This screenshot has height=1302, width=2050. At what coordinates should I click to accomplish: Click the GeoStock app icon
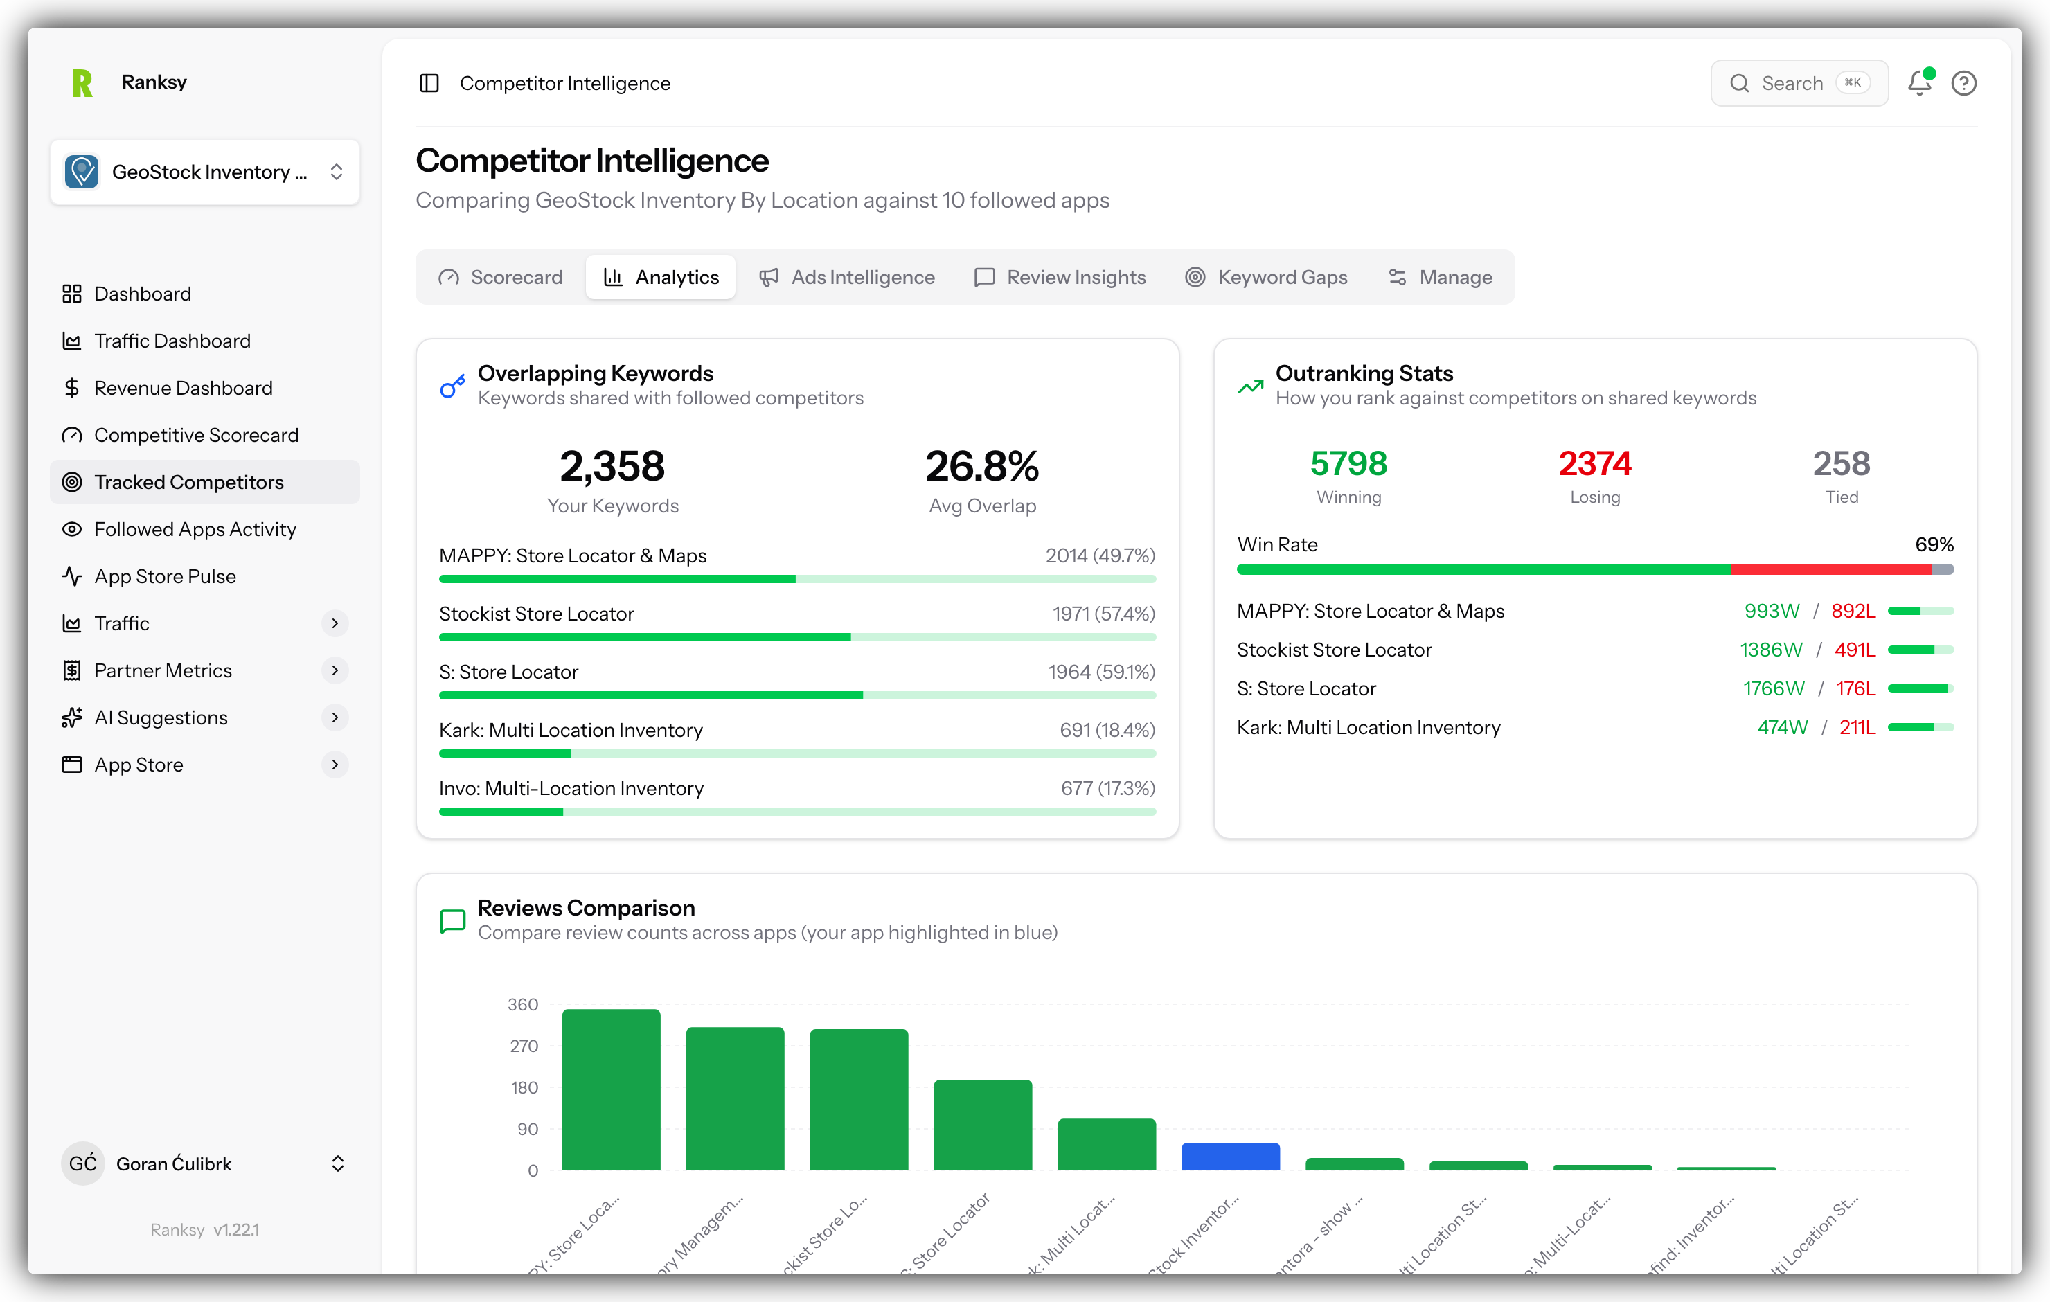point(82,171)
